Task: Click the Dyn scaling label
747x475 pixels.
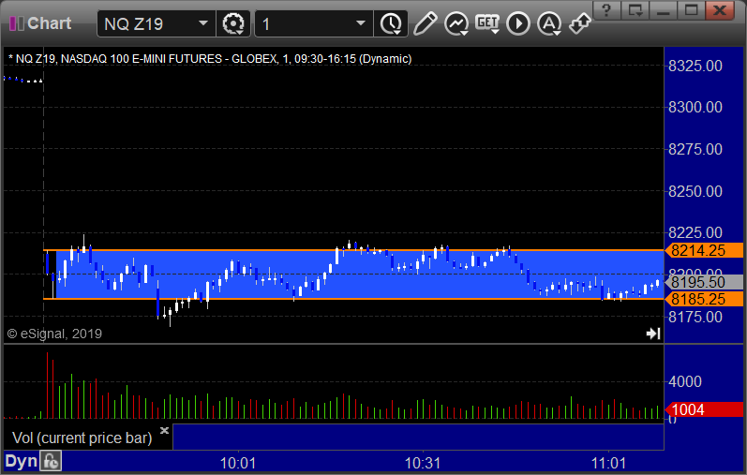Action: [21, 461]
